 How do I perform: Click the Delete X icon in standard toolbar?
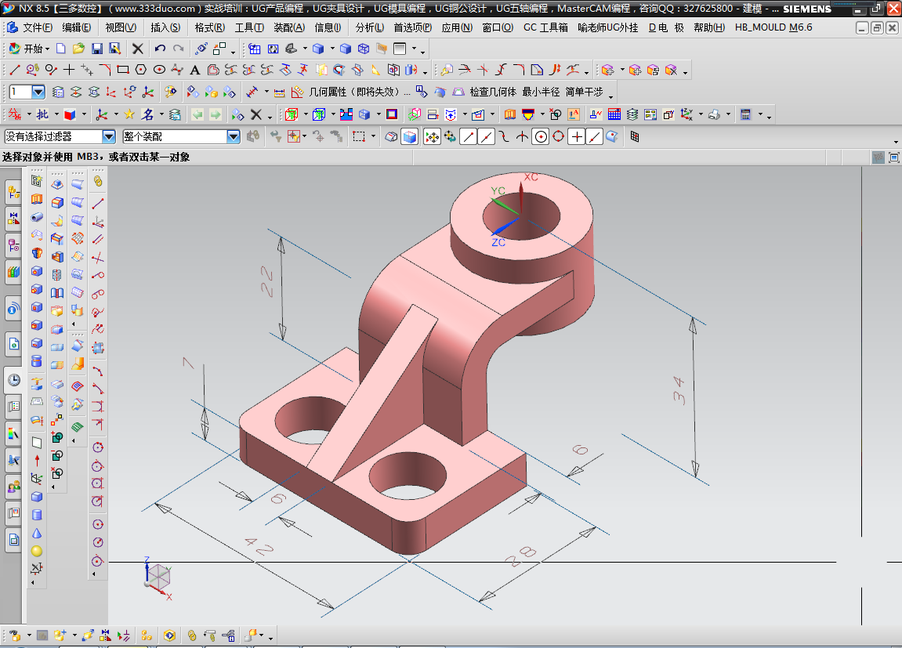[x=138, y=49]
